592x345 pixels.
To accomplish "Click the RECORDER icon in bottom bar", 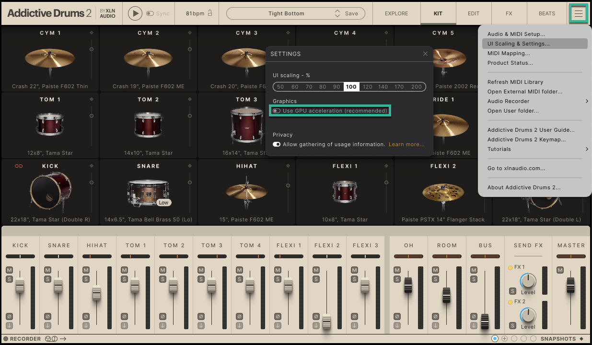I will coord(6,339).
